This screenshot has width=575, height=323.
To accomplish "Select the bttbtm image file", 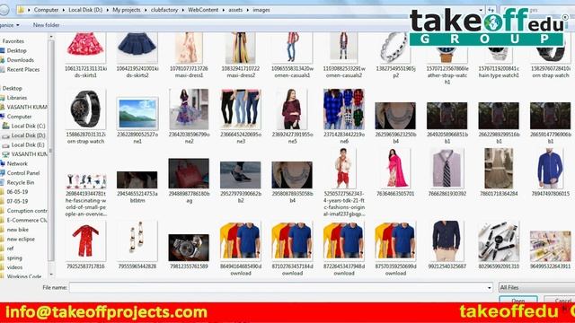I will pos(137,179).
